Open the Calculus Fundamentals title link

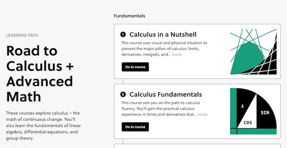pos(166,94)
